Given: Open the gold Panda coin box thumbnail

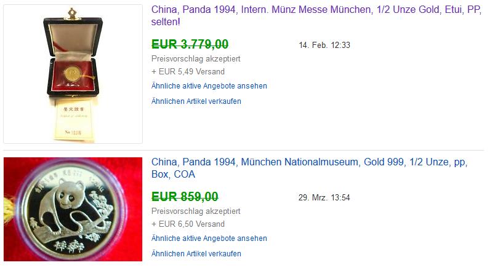Looking at the screenshot, I should tap(73, 74).
